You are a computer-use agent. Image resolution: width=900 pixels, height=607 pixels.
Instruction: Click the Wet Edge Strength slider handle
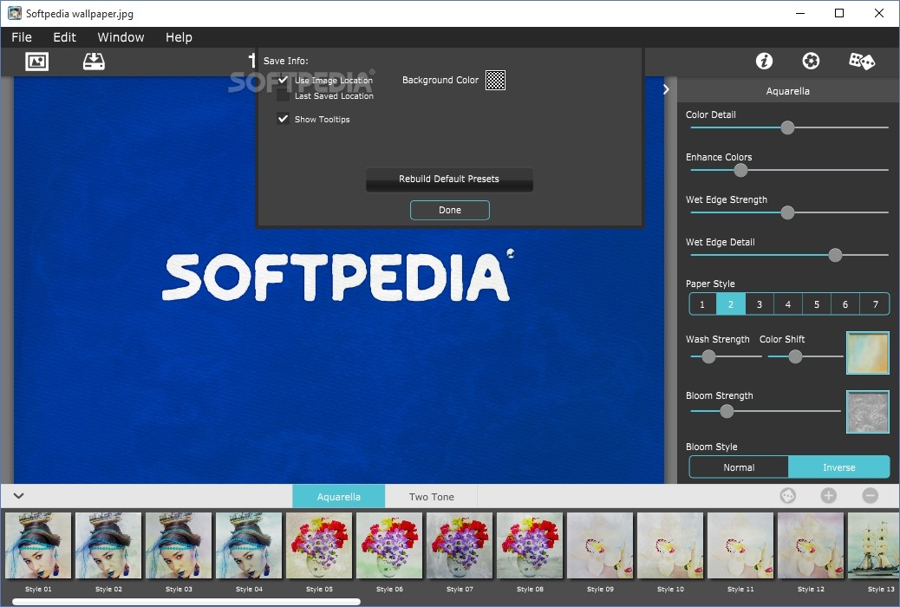pos(787,212)
